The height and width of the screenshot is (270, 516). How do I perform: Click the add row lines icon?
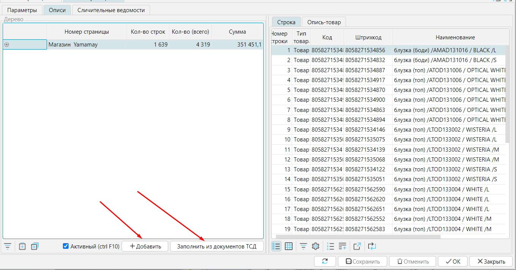pos(342,247)
